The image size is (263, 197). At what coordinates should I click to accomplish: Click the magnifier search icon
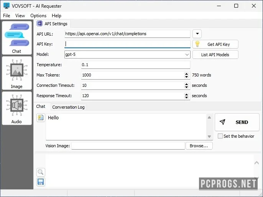coord(41,172)
